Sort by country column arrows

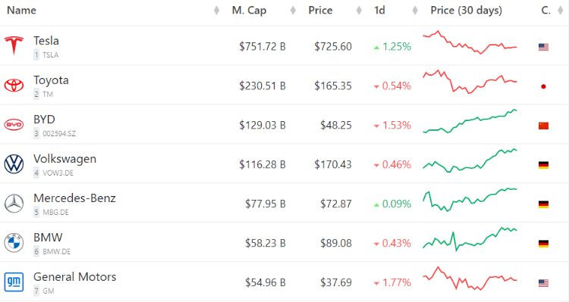(x=561, y=11)
